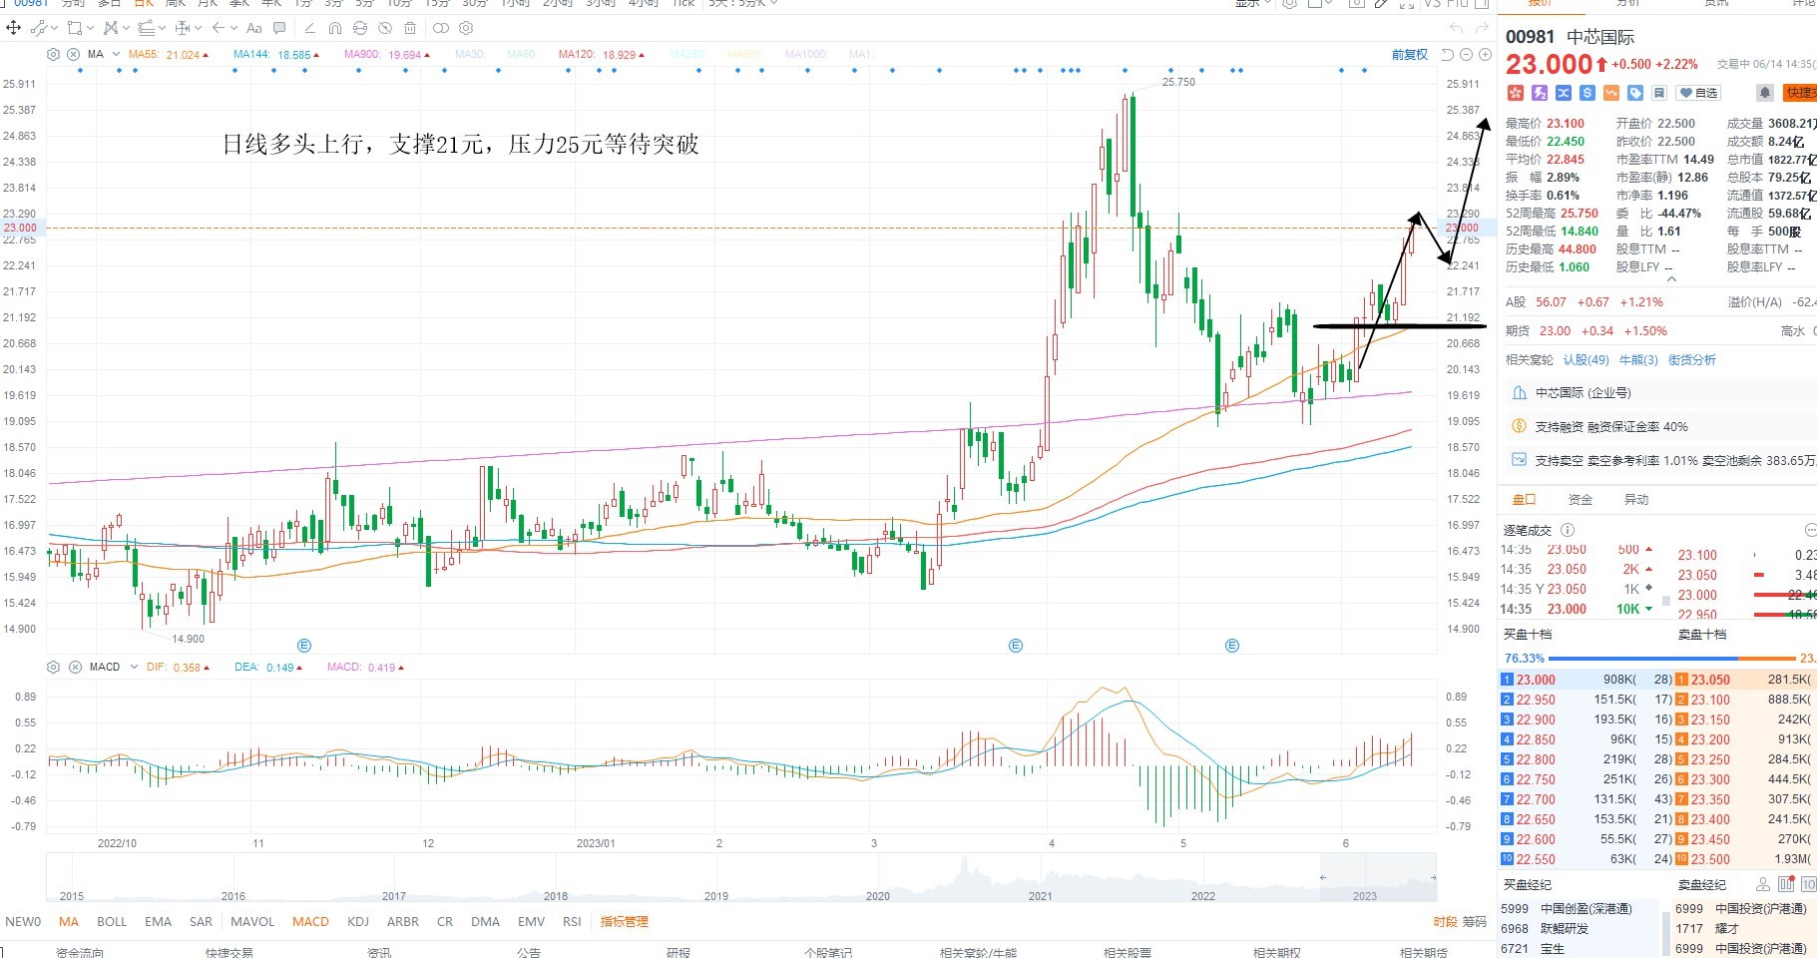The width and height of the screenshot is (1817, 958).
Task: Toggle the MA144 line visibility
Action: pyautogui.click(x=276, y=55)
